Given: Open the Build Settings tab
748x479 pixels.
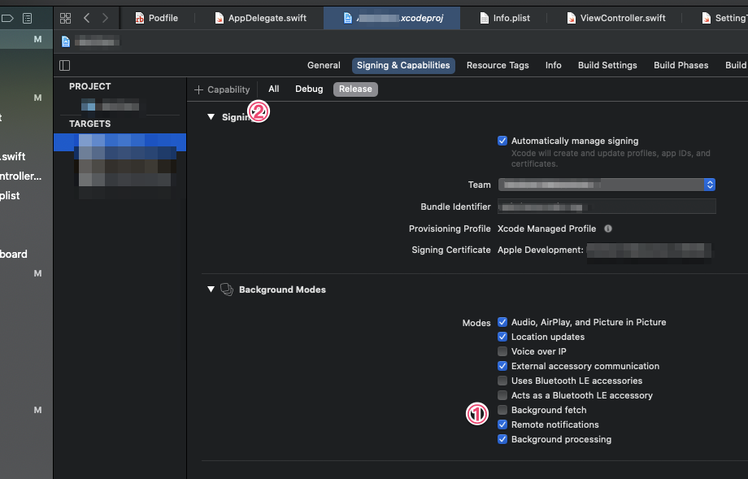Looking at the screenshot, I should click(x=607, y=65).
